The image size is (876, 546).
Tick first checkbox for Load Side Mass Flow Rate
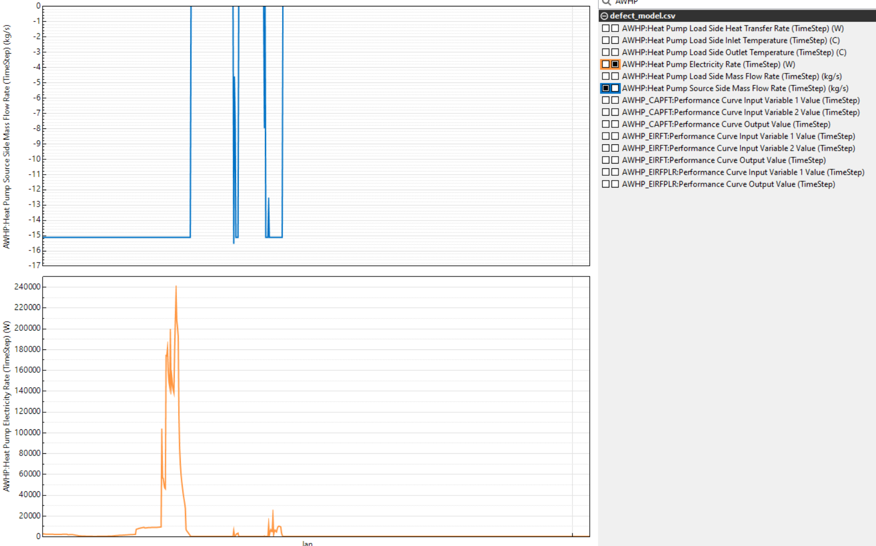pos(606,76)
